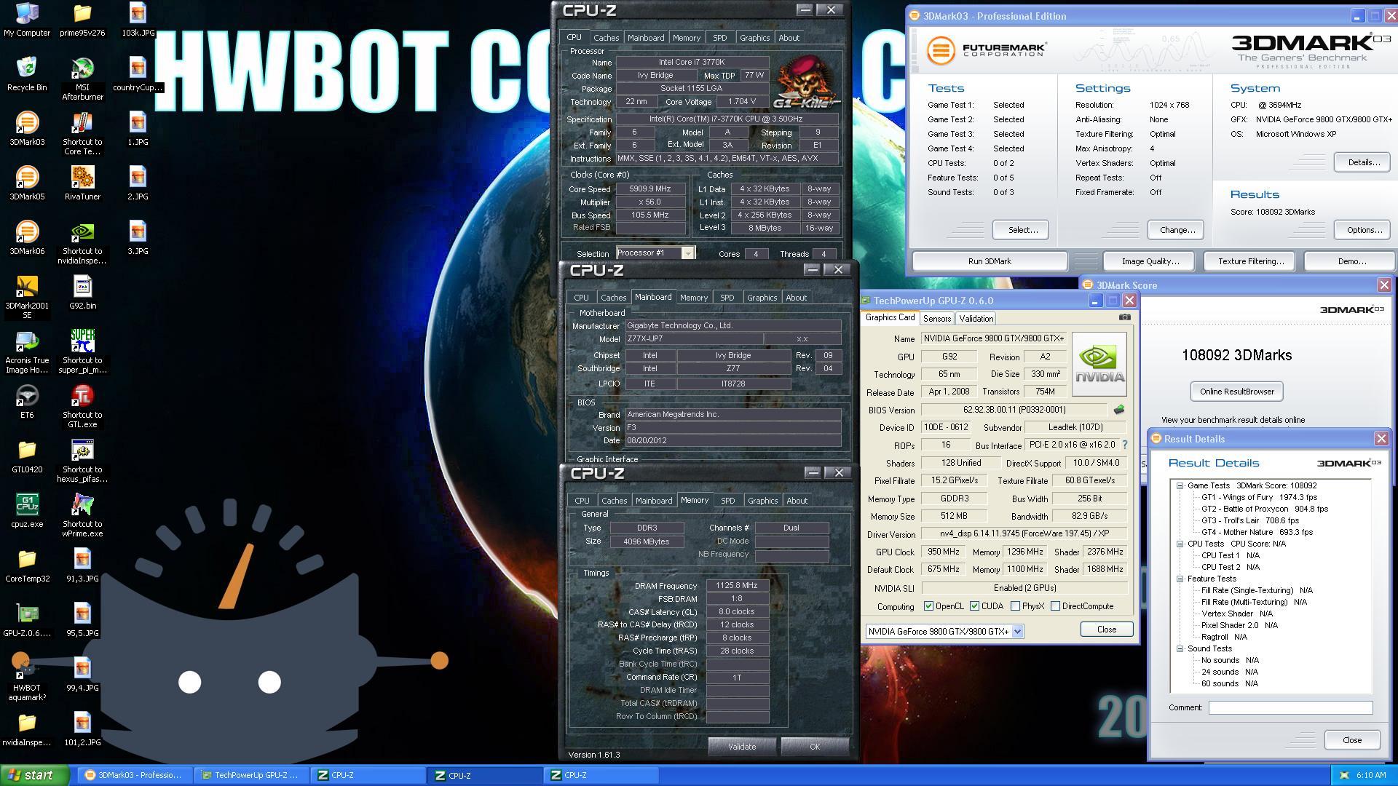Viewport: 1398px width, 786px height.
Task: Collapse the Feature Tests tree node
Action: pos(1180,579)
